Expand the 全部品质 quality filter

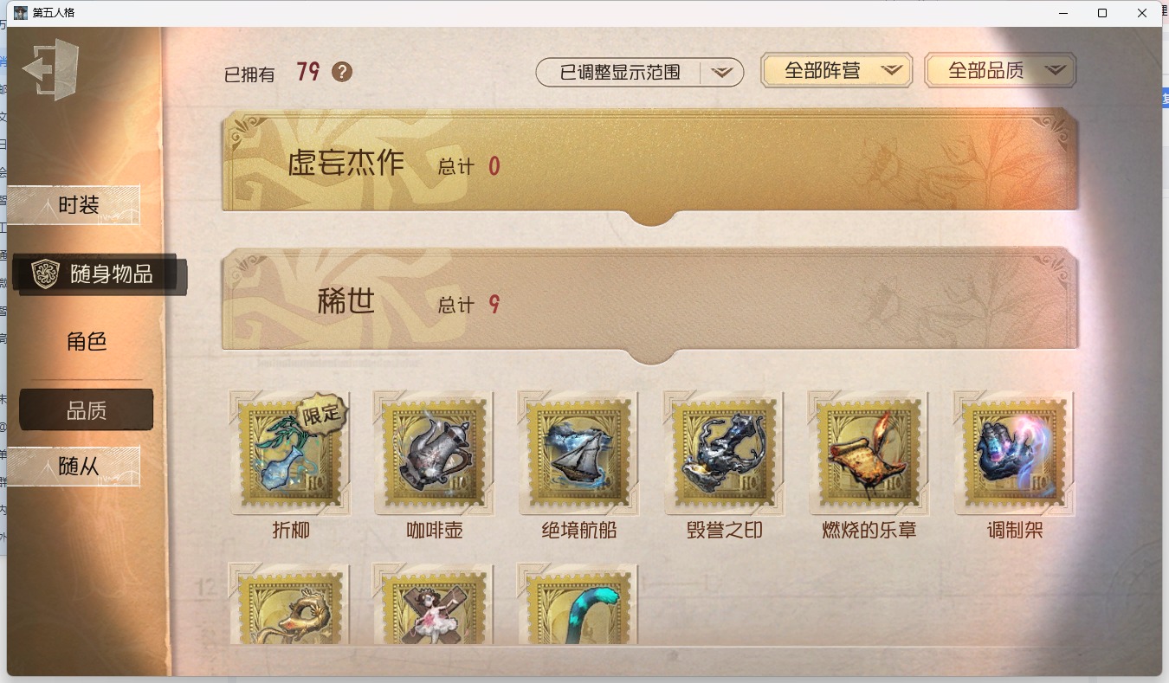(x=1000, y=70)
